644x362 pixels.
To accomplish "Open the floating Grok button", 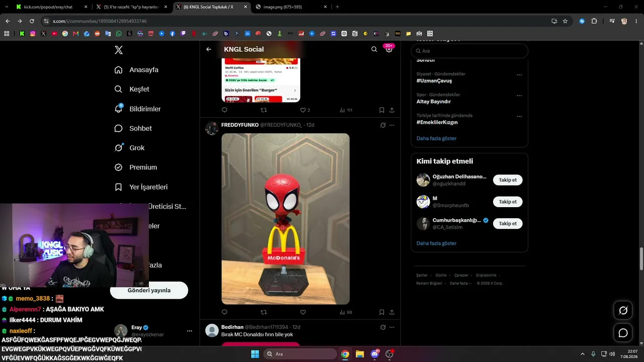I will (623, 310).
